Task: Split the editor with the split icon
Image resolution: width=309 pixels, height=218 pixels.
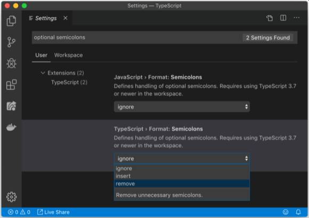Action: pyautogui.click(x=283, y=18)
